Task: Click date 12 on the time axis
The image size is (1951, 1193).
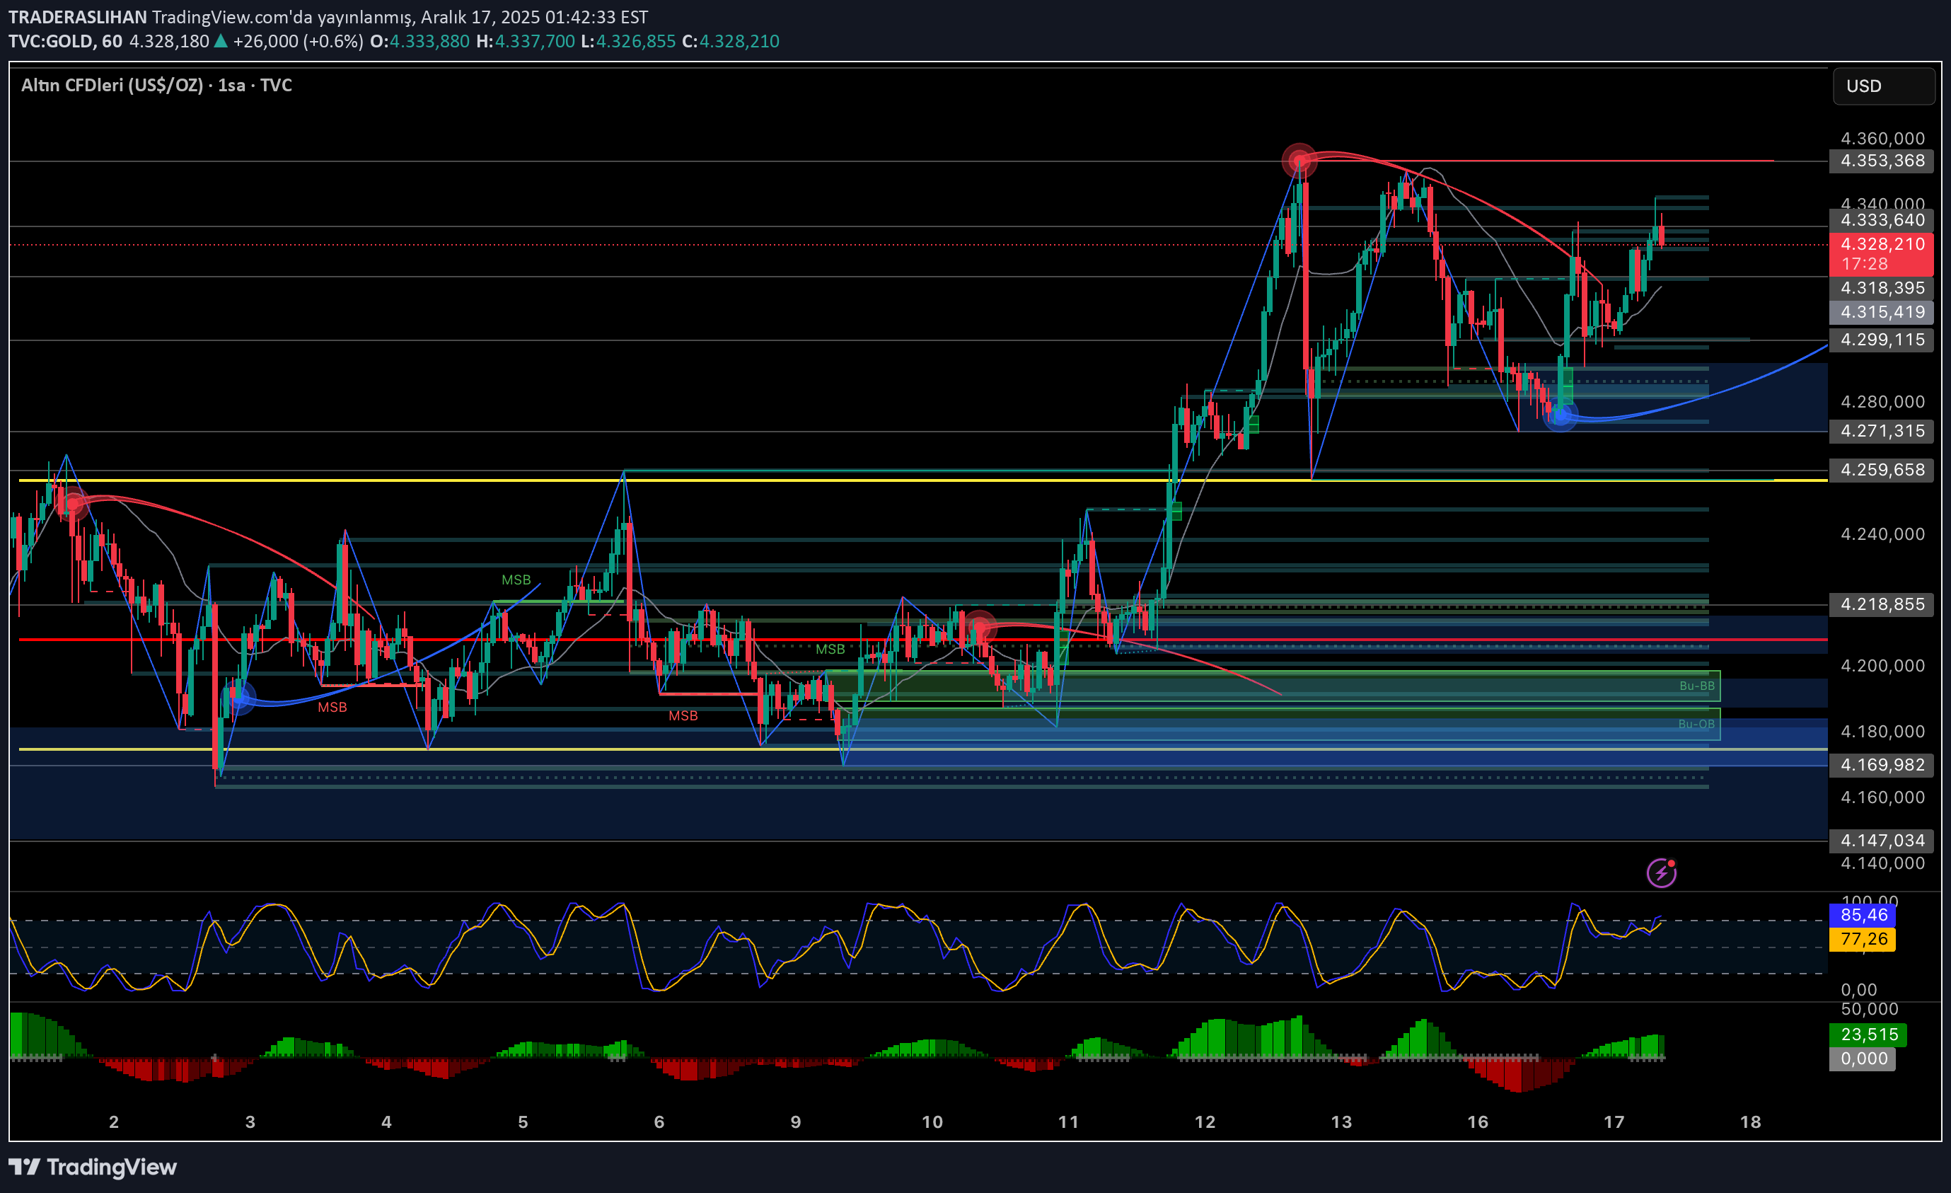Action: click(x=1204, y=1122)
